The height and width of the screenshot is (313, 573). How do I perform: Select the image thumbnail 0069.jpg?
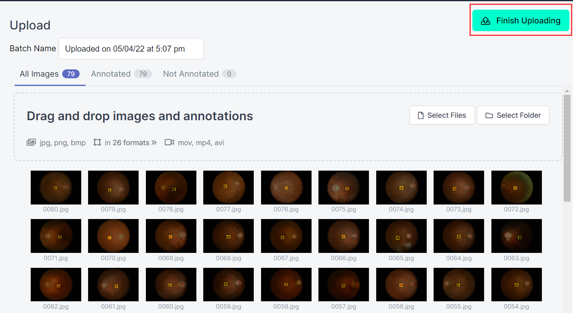(x=171, y=236)
